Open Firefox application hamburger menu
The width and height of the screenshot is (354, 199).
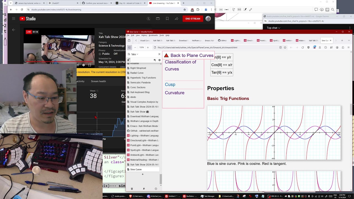click(x=348, y=47)
